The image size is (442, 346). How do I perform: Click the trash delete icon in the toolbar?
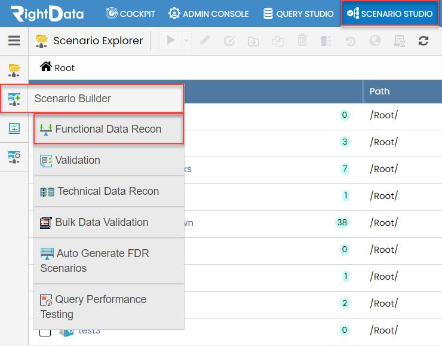[x=302, y=41]
